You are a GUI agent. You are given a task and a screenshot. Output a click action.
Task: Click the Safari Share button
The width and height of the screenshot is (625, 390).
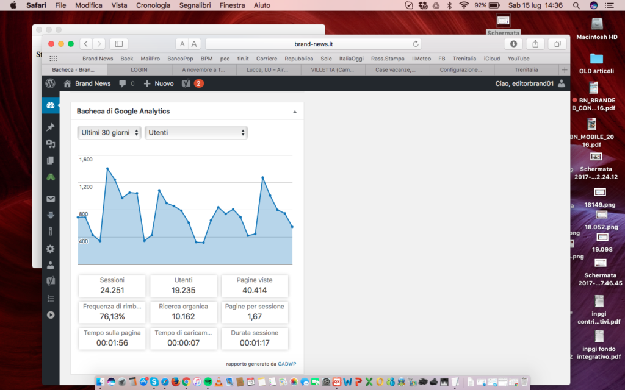click(535, 44)
